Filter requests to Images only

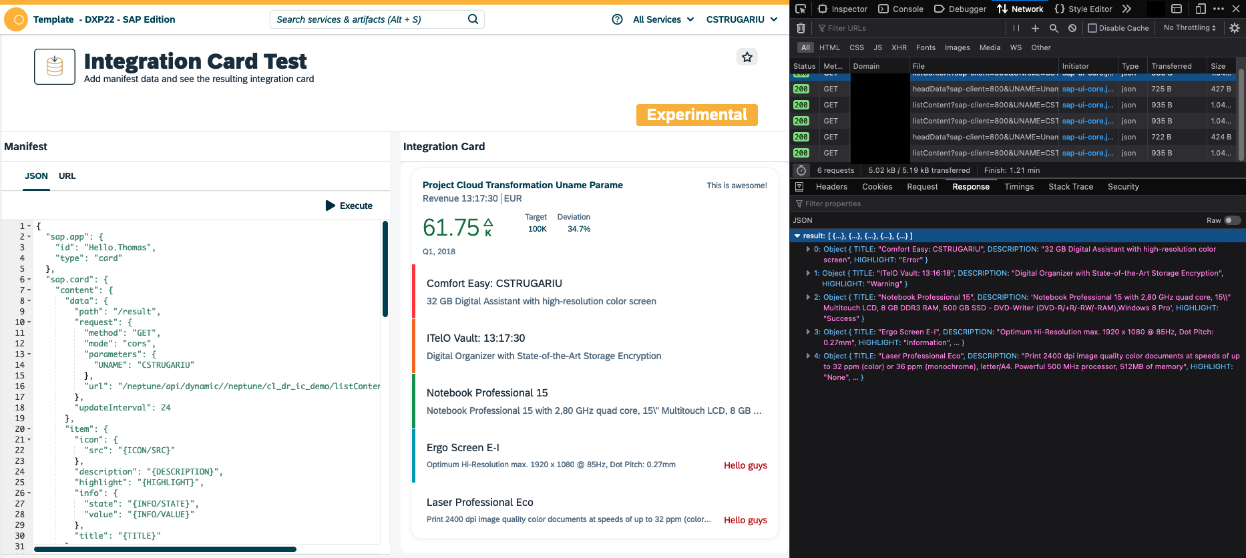point(957,47)
